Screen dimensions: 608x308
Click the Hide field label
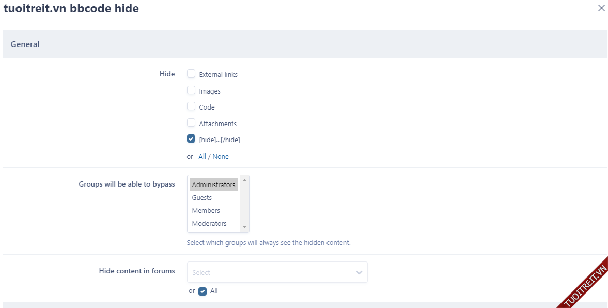point(167,74)
